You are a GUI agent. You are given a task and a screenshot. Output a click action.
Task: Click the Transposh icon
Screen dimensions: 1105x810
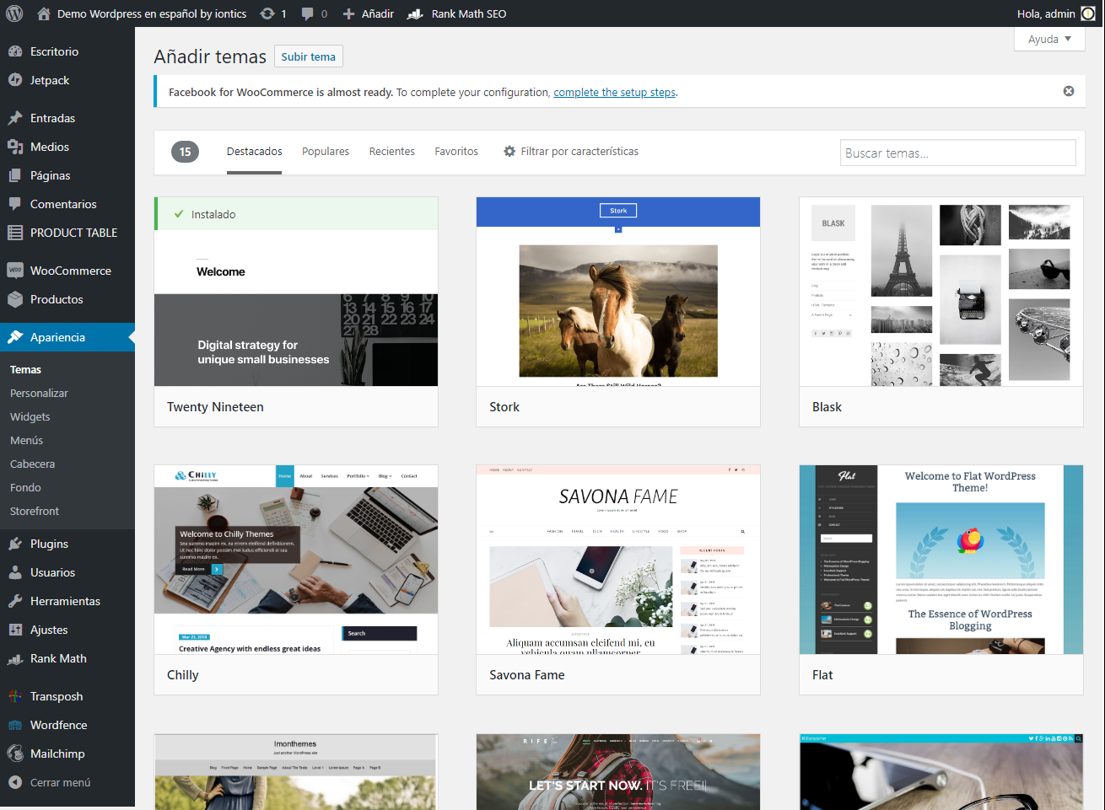click(x=15, y=696)
